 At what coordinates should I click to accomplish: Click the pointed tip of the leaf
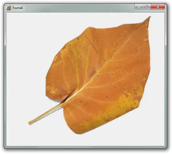coord(150,17)
